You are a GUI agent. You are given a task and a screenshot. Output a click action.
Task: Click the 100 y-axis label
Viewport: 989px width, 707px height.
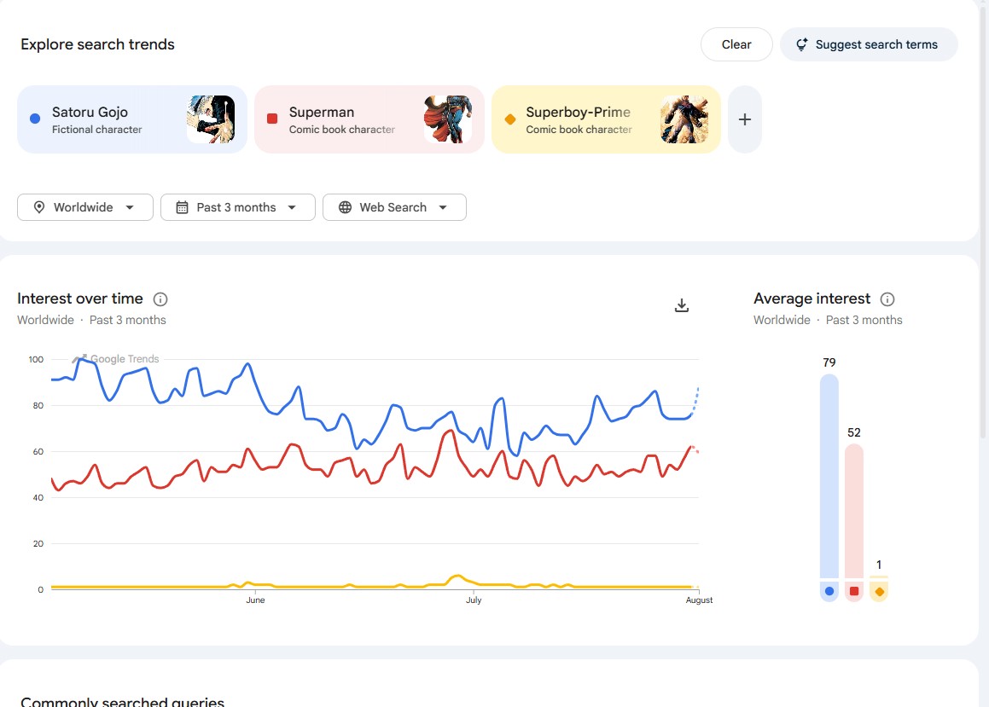point(36,359)
